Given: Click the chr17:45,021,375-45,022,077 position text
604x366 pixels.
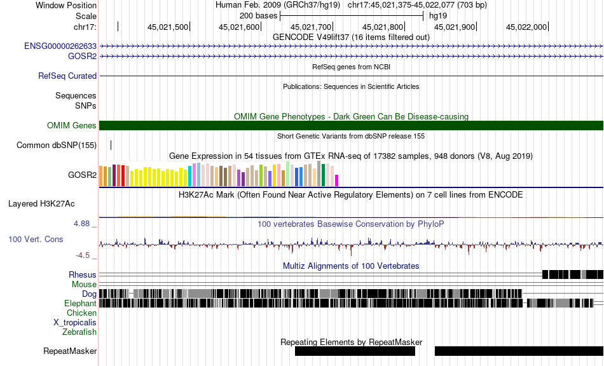Looking at the screenshot, I should coord(417,5).
